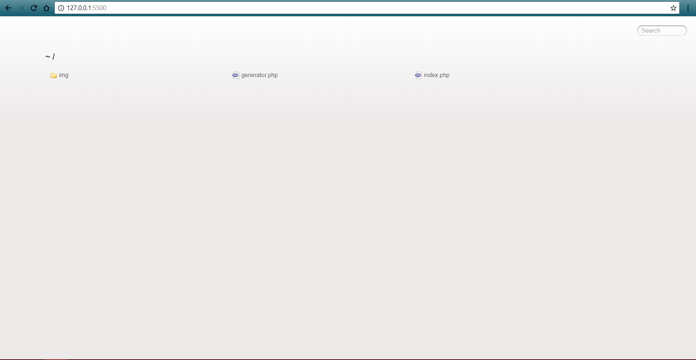Select the img folder label text
Screen dimensions: 696x360
click(x=63, y=75)
